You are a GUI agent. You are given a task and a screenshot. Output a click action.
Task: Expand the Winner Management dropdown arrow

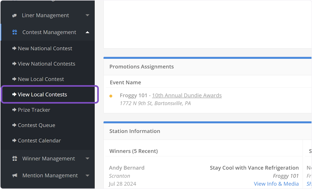coord(87,159)
